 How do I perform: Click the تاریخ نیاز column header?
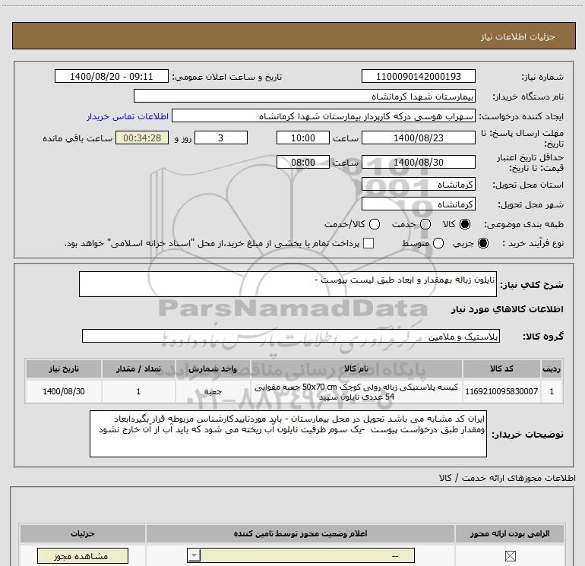click(x=64, y=368)
